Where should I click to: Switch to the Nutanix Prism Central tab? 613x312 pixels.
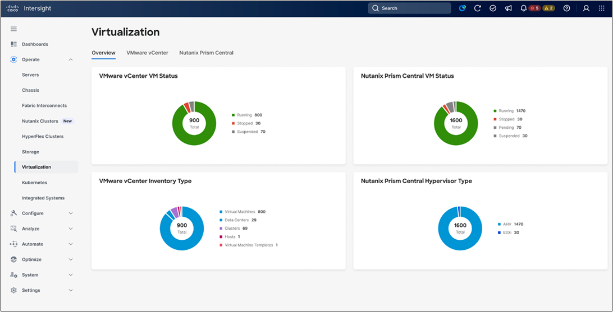[x=207, y=53]
